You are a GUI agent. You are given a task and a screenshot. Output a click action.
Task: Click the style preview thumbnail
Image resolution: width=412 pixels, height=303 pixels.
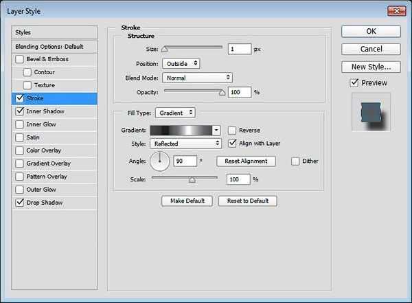(x=371, y=112)
